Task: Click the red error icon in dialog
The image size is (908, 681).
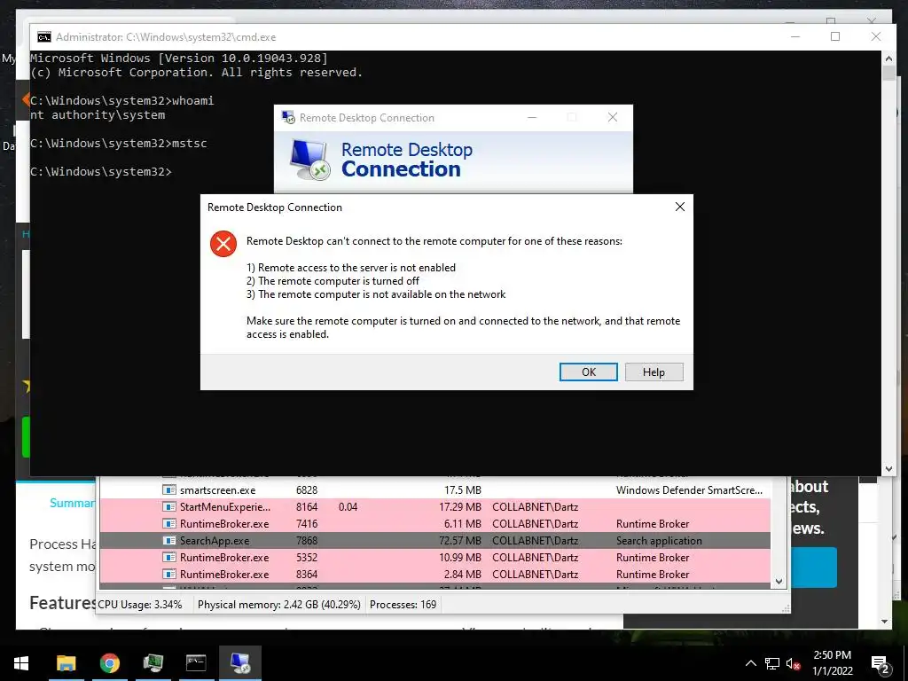Action: (x=223, y=244)
